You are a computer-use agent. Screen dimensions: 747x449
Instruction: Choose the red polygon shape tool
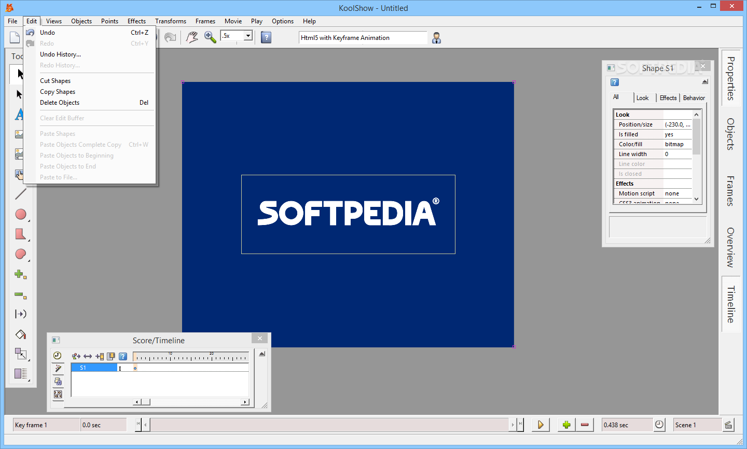point(21,234)
